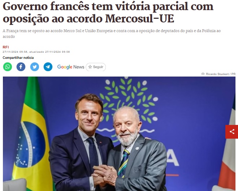Share the article via WhatsApp icon
238x191 pixels.
pyautogui.click(x=8, y=67)
